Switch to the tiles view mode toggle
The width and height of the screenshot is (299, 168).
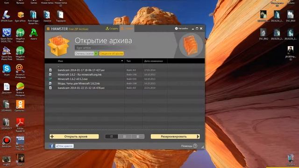(138, 137)
